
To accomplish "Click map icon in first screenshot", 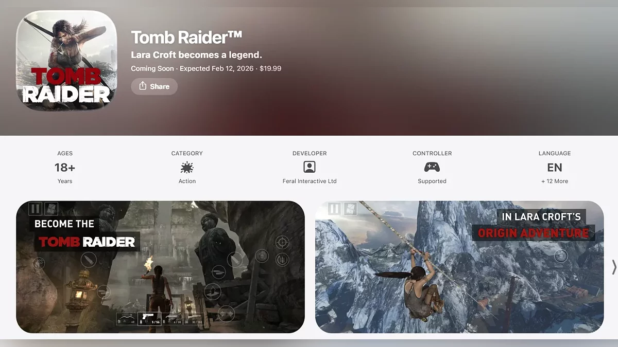I will tap(51, 209).
